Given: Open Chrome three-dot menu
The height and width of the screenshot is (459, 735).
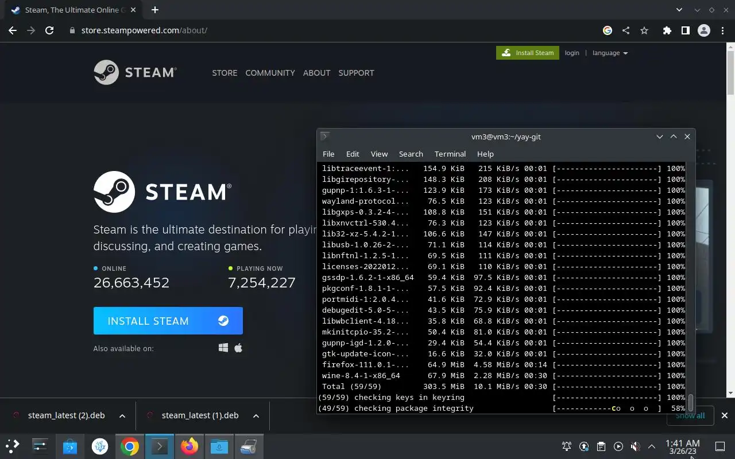Looking at the screenshot, I should point(723,30).
